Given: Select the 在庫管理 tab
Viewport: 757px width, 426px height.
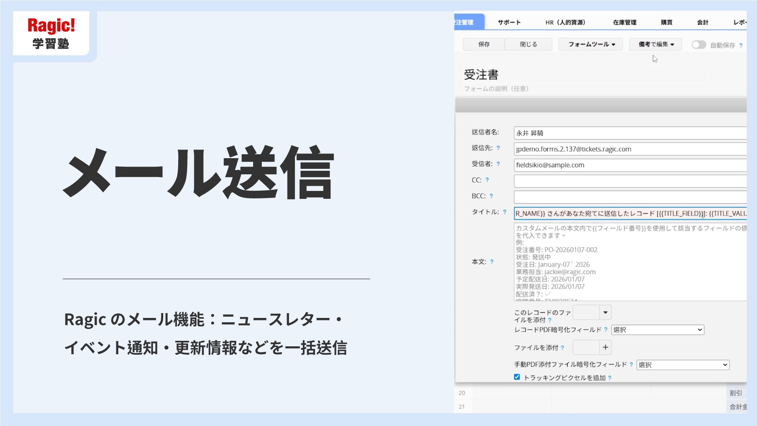Looking at the screenshot, I should [x=624, y=22].
